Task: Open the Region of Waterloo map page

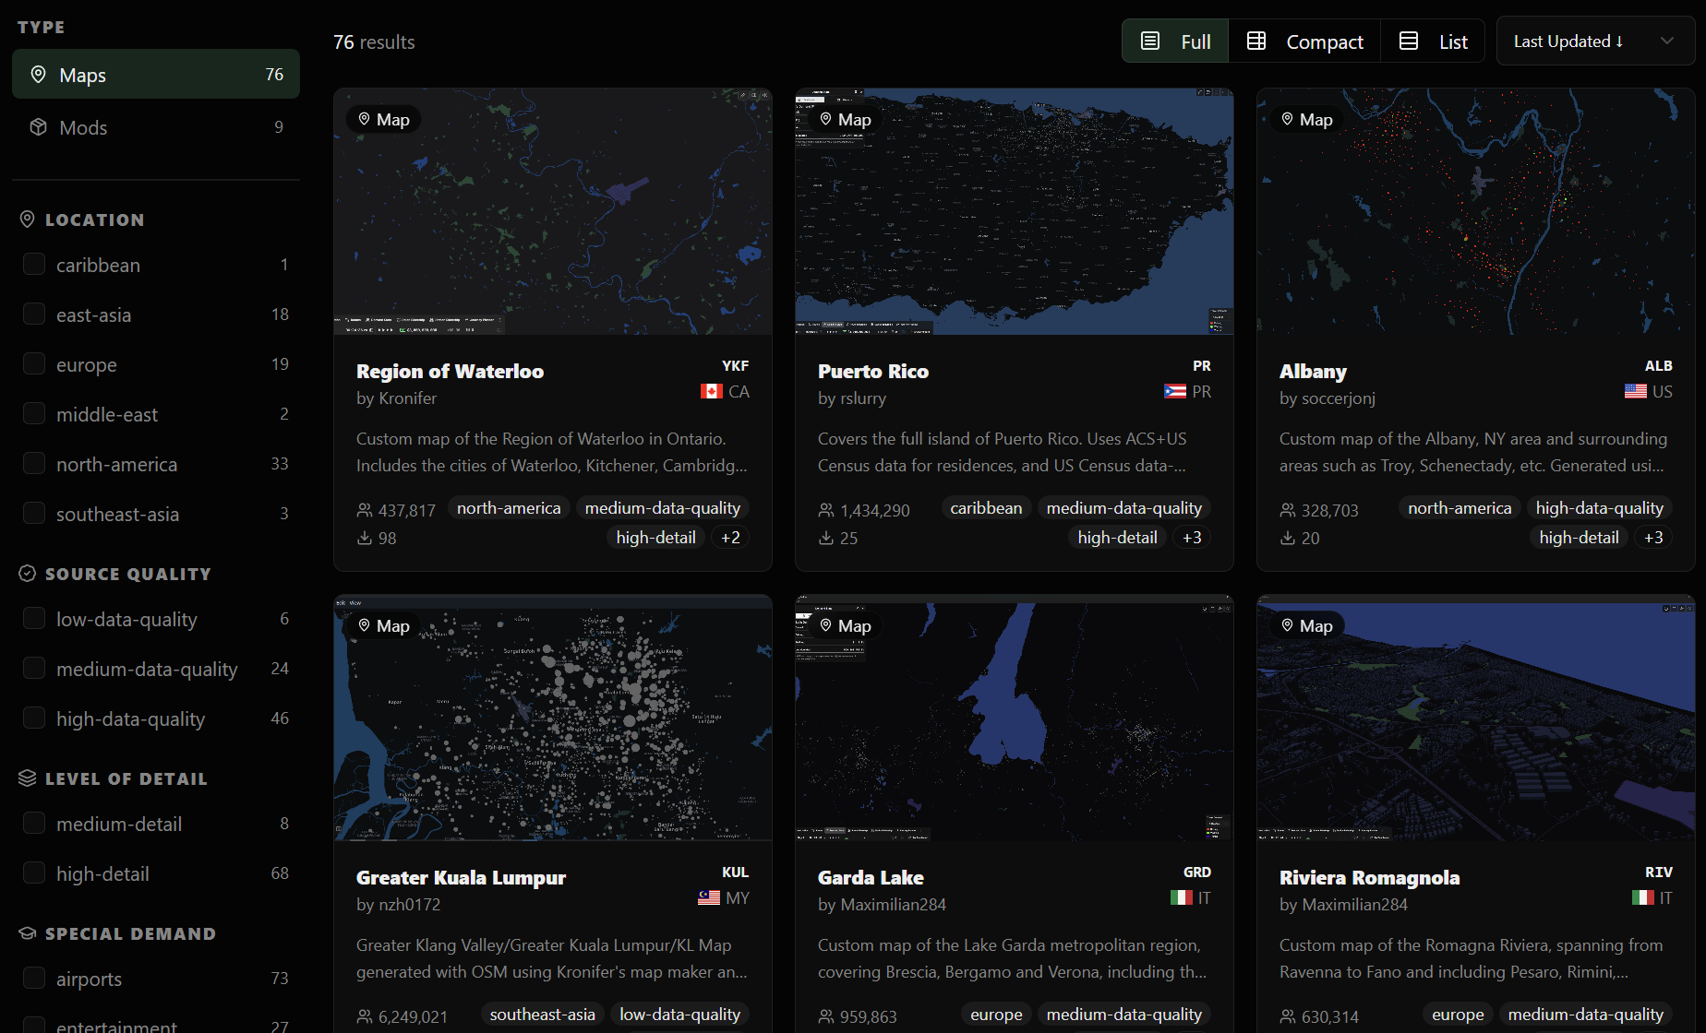Action: pos(450,371)
